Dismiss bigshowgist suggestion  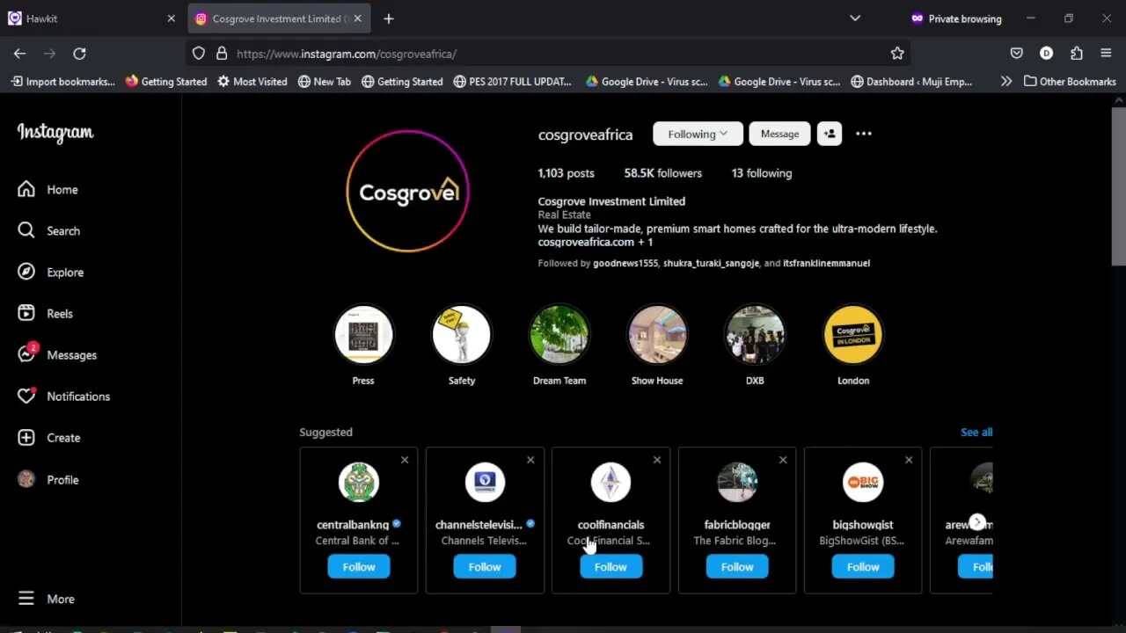909,460
